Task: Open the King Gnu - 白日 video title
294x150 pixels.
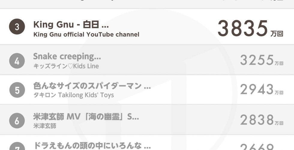Action: point(71,25)
